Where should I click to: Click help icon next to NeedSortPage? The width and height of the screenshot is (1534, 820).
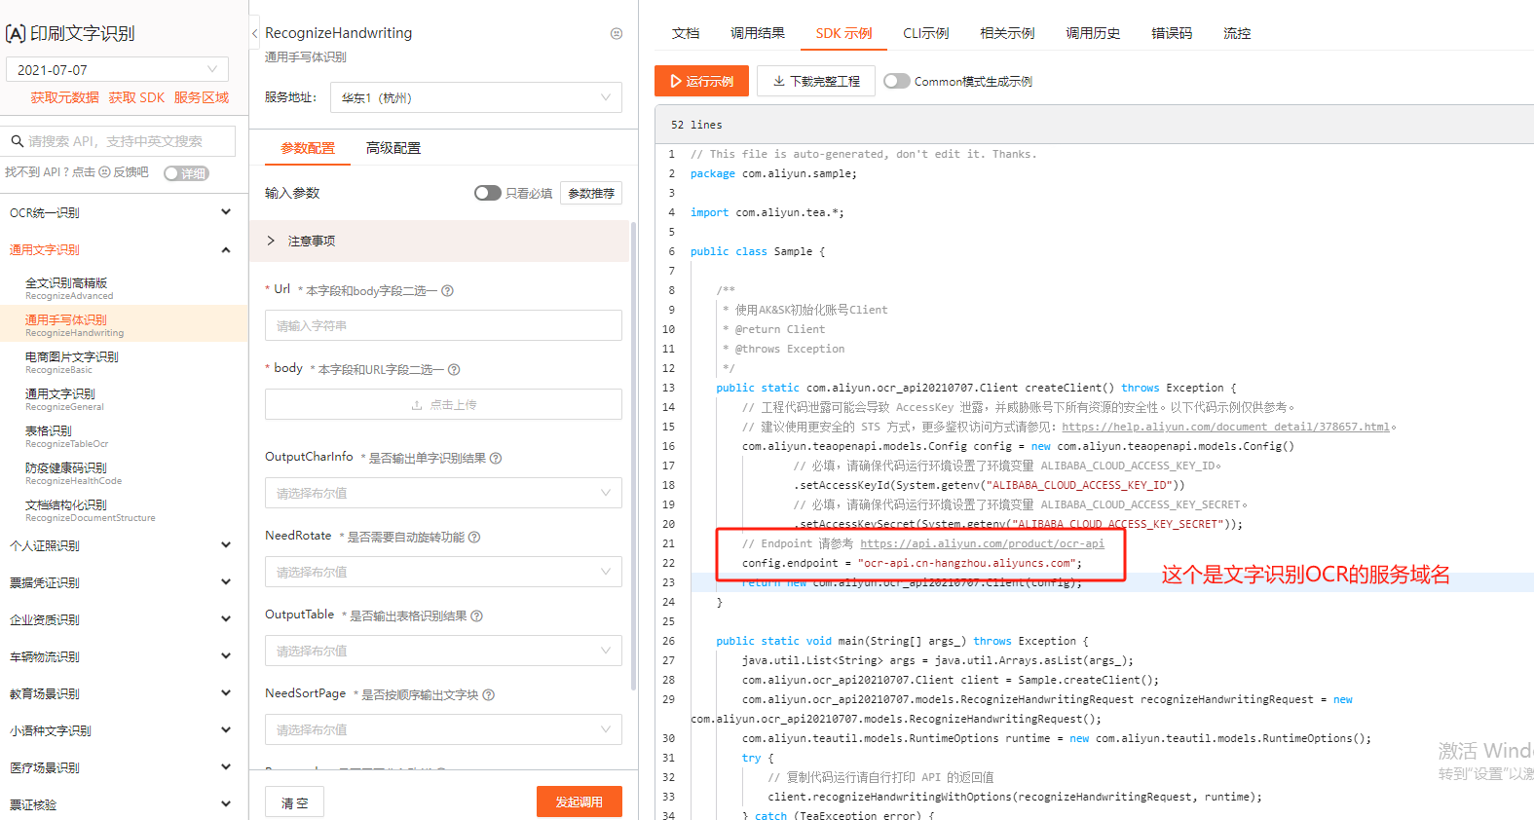pos(489,694)
